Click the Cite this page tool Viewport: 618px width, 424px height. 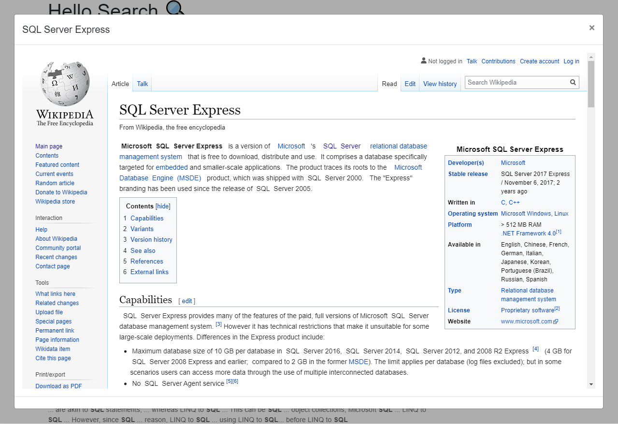[x=53, y=358]
